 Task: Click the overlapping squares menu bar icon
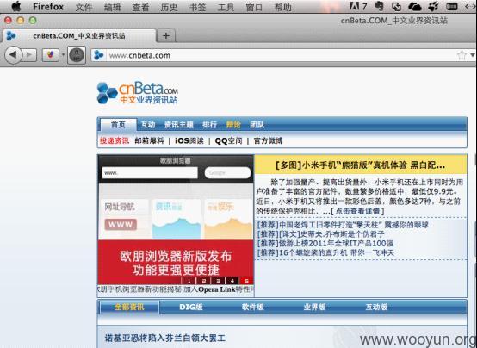click(x=396, y=6)
